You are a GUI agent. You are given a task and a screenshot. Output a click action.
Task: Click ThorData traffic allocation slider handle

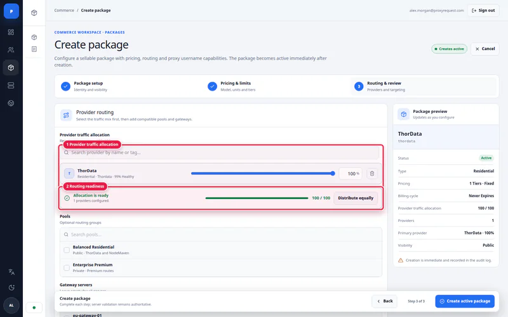coord(333,173)
